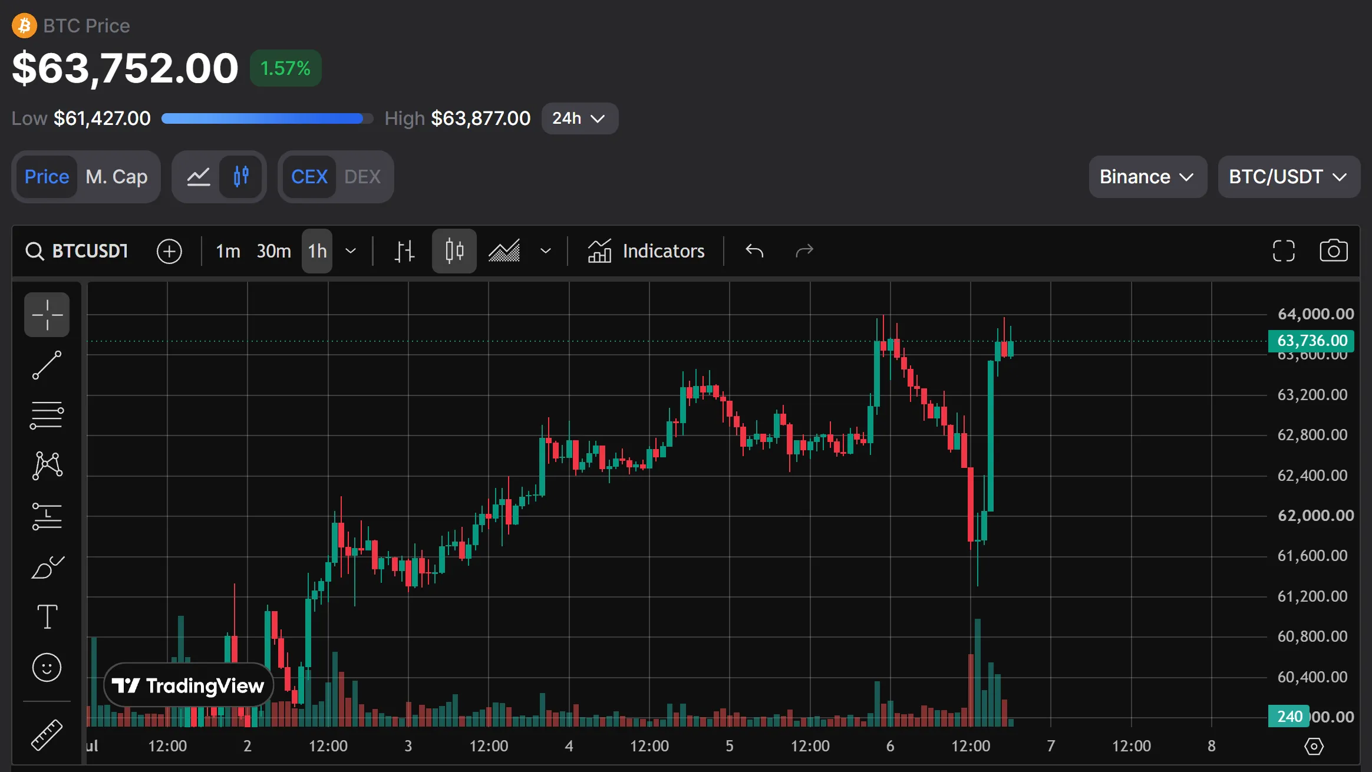Click the 62,000.00 price axis label

click(x=1315, y=516)
